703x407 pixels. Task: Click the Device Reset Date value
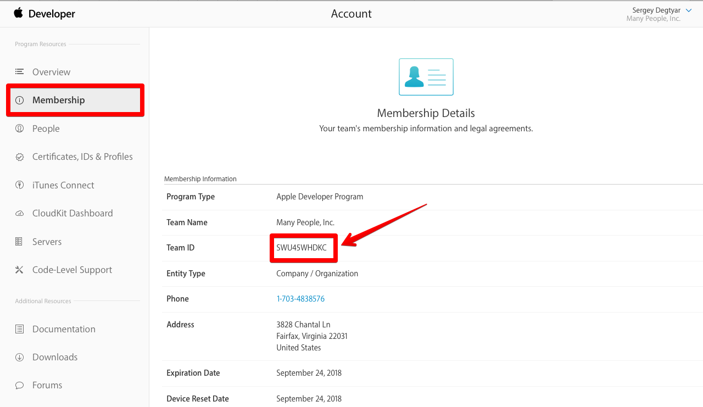pos(309,399)
